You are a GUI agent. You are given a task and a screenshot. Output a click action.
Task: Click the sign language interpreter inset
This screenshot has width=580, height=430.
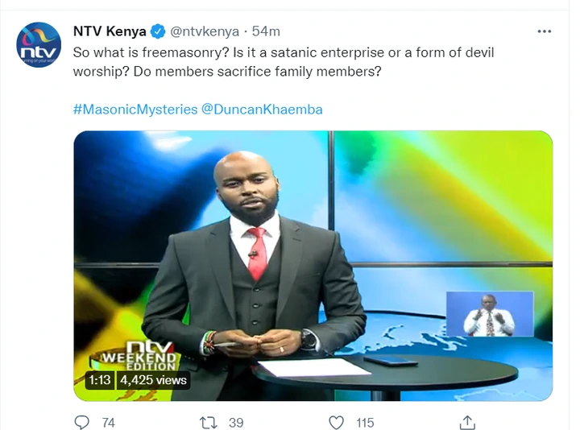(x=490, y=314)
